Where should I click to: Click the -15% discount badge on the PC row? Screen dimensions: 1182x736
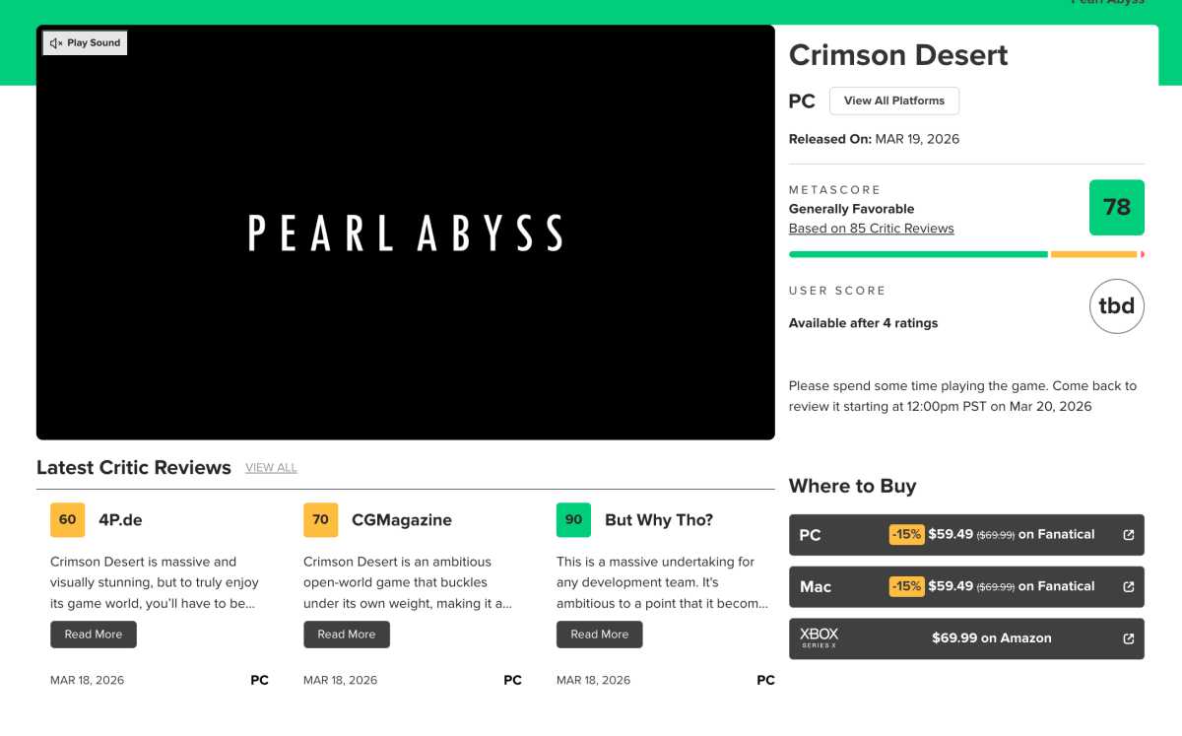[x=907, y=534]
